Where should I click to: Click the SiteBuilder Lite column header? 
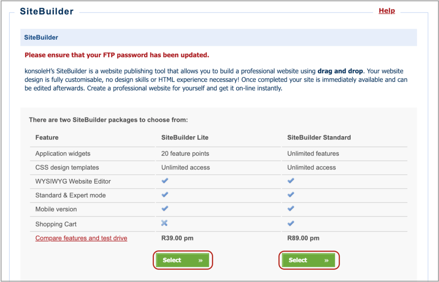(x=186, y=137)
